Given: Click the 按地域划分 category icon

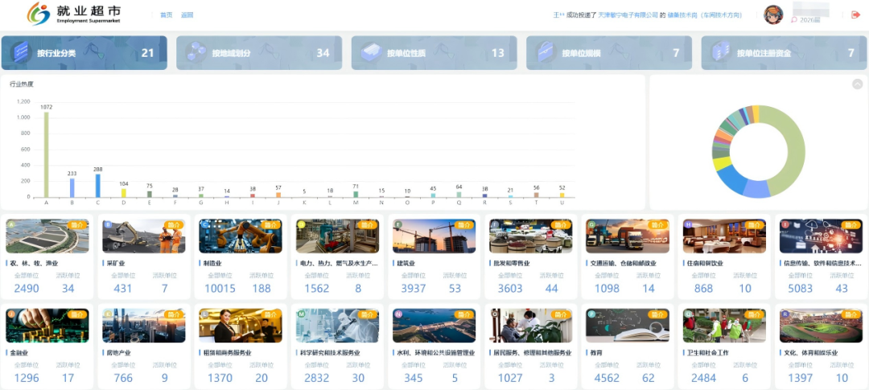Looking at the screenshot, I should (196, 53).
